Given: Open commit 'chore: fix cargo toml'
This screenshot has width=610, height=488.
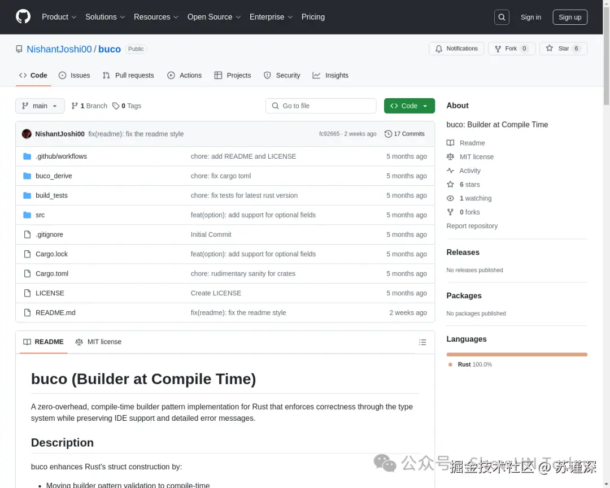Looking at the screenshot, I should tap(221, 176).
